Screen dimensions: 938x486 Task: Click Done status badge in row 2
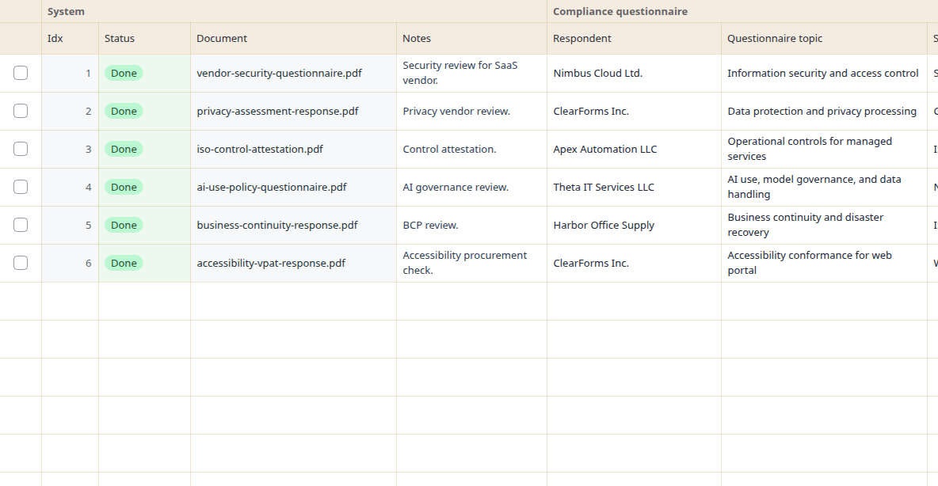click(x=124, y=111)
